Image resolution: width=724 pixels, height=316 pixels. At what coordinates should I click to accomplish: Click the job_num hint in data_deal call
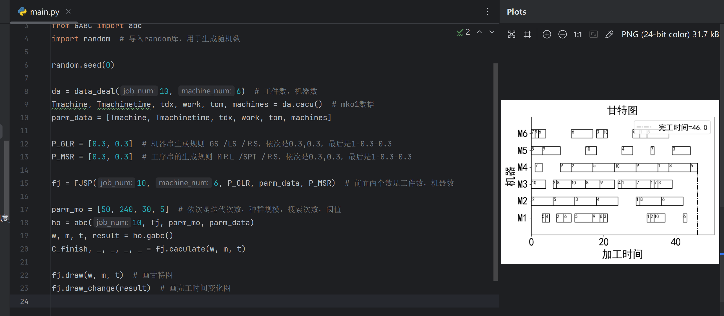click(x=139, y=91)
